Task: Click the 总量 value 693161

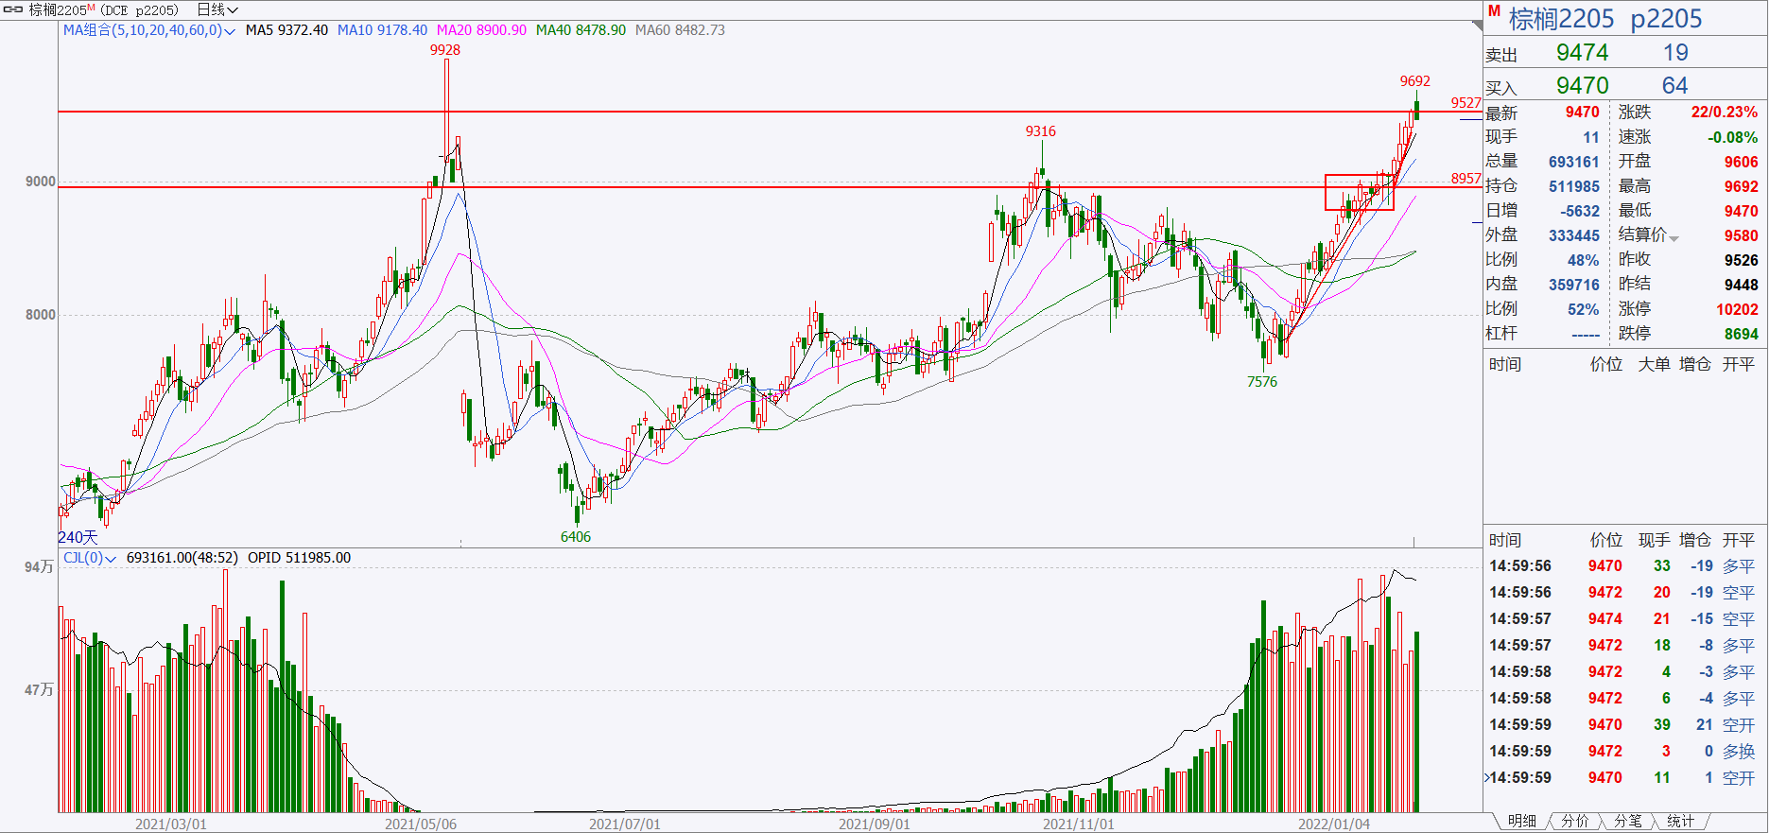Action: coord(1574,162)
